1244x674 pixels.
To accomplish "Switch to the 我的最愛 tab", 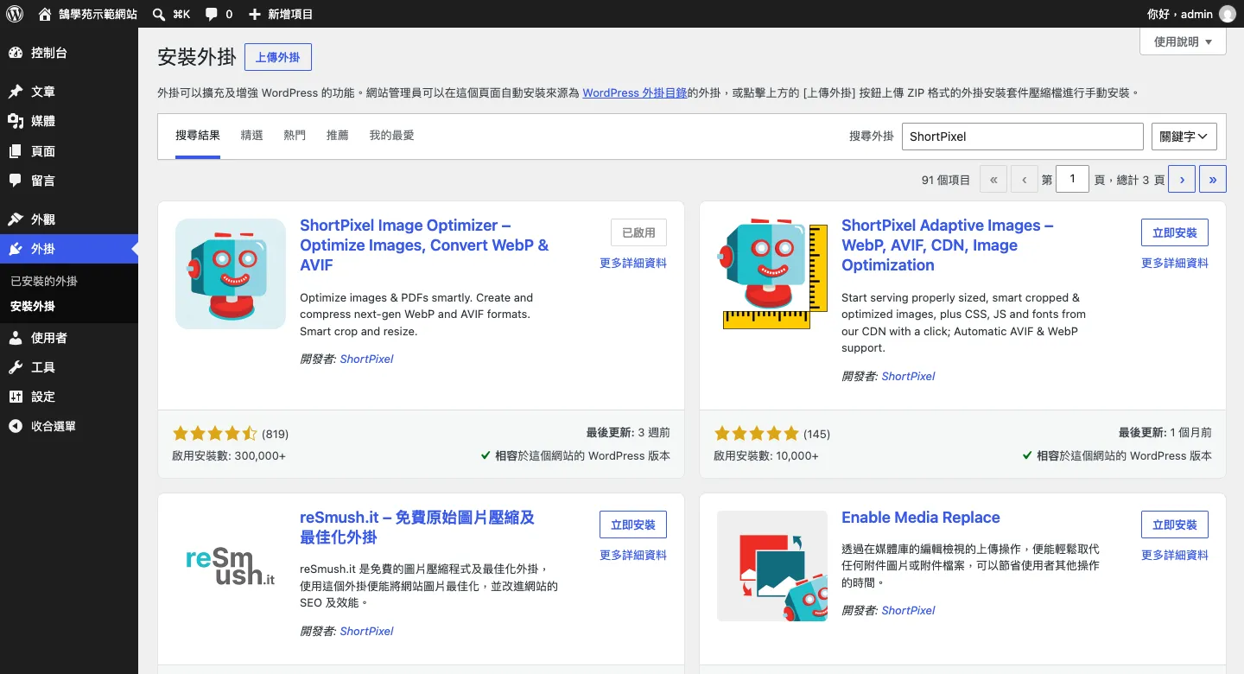I will point(391,136).
